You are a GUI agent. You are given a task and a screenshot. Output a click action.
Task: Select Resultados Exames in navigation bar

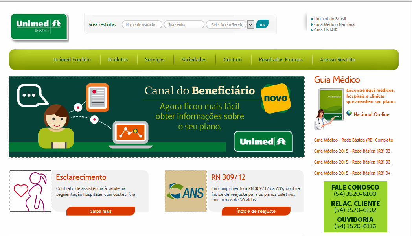point(281,60)
